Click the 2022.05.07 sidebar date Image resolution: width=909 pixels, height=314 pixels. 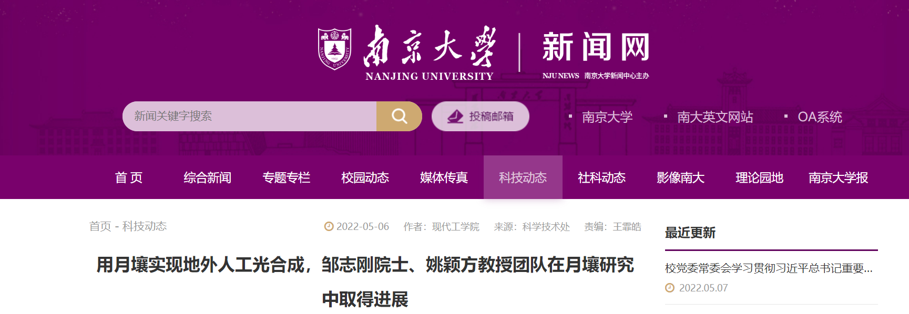point(703,288)
